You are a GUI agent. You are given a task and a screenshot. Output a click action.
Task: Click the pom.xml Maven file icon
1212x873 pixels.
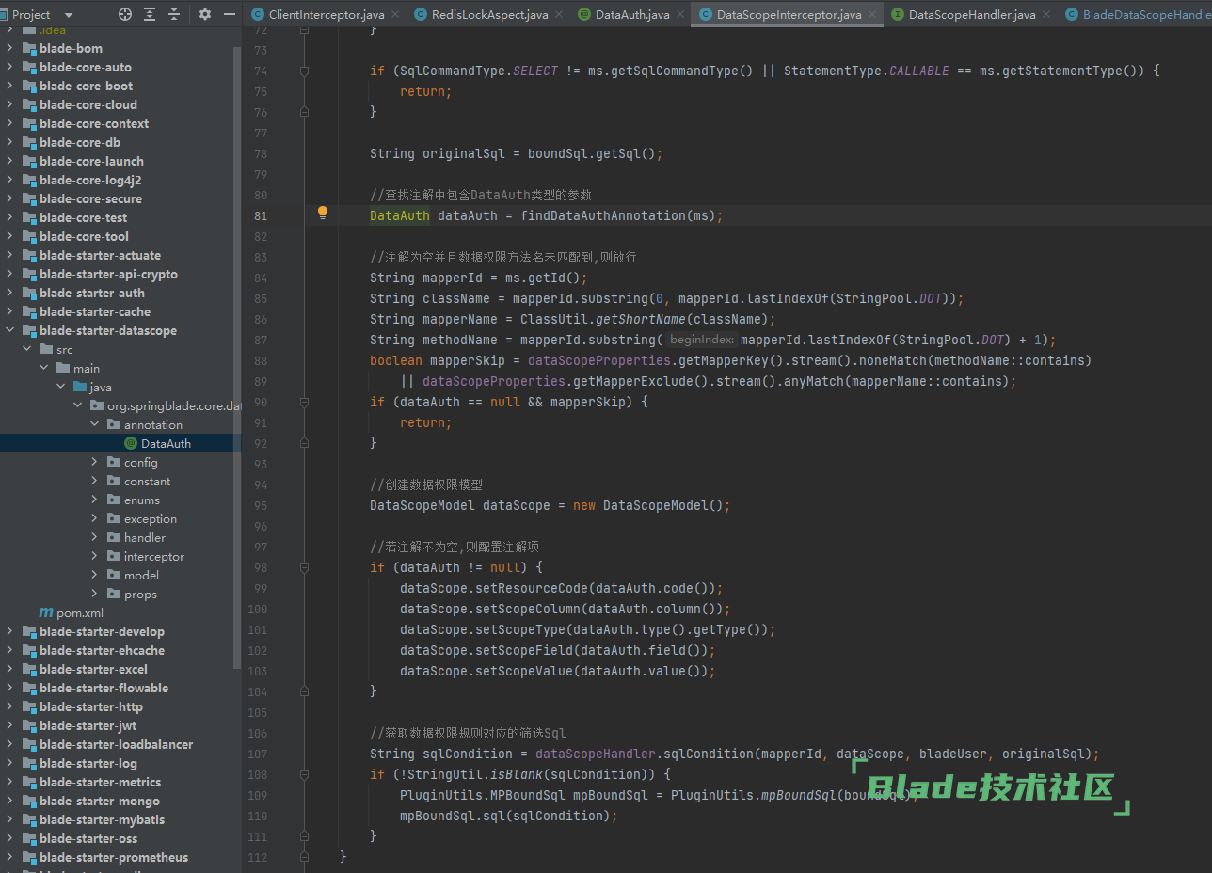tap(46, 612)
